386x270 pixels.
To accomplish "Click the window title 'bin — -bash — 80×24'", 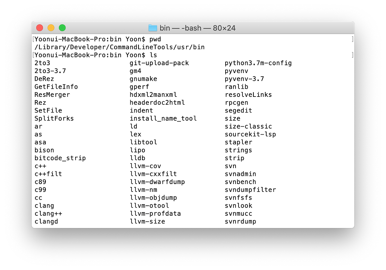I will click(x=198, y=28).
